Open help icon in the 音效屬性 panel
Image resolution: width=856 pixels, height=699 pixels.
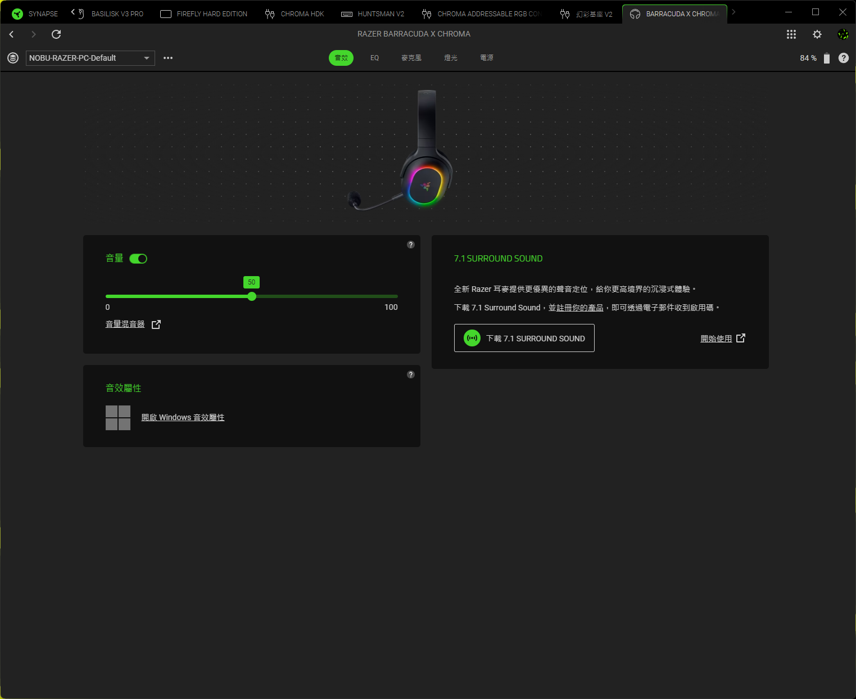click(411, 375)
